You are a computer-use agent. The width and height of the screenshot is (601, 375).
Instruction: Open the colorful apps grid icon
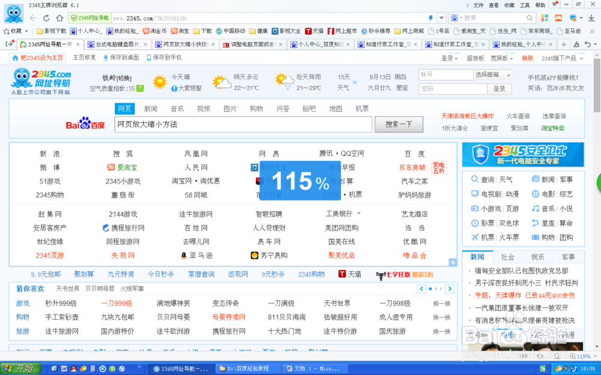click(x=545, y=18)
